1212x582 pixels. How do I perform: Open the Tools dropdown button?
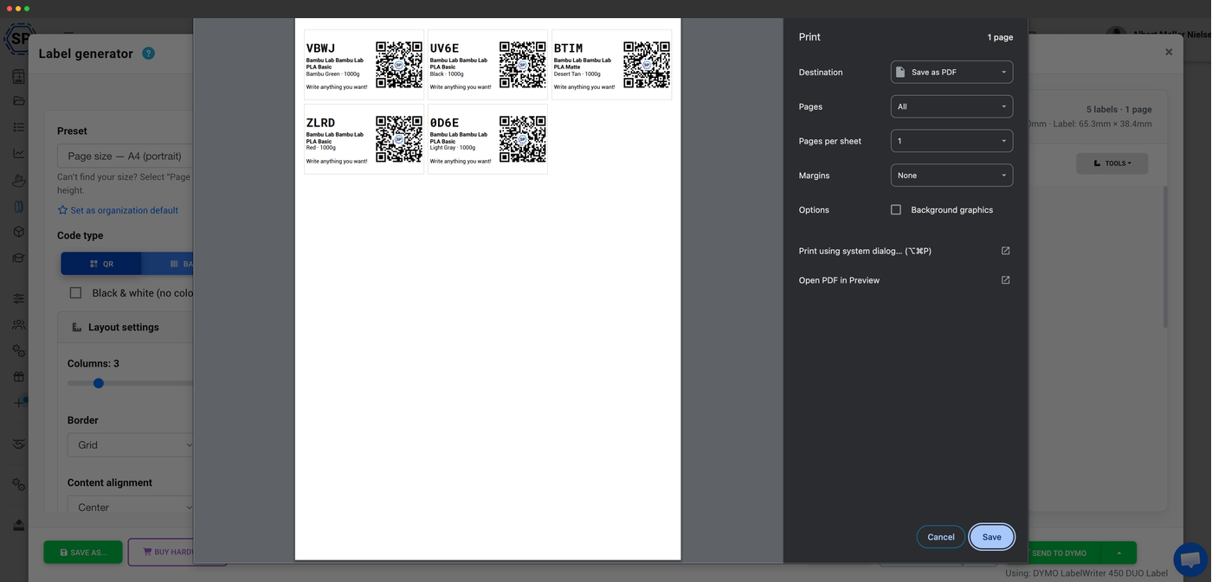point(1112,163)
